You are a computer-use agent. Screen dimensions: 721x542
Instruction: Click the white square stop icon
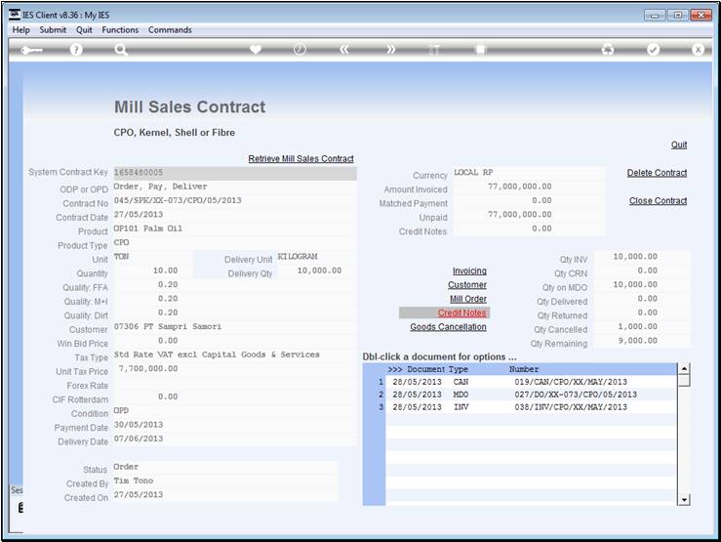pos(481,49)
